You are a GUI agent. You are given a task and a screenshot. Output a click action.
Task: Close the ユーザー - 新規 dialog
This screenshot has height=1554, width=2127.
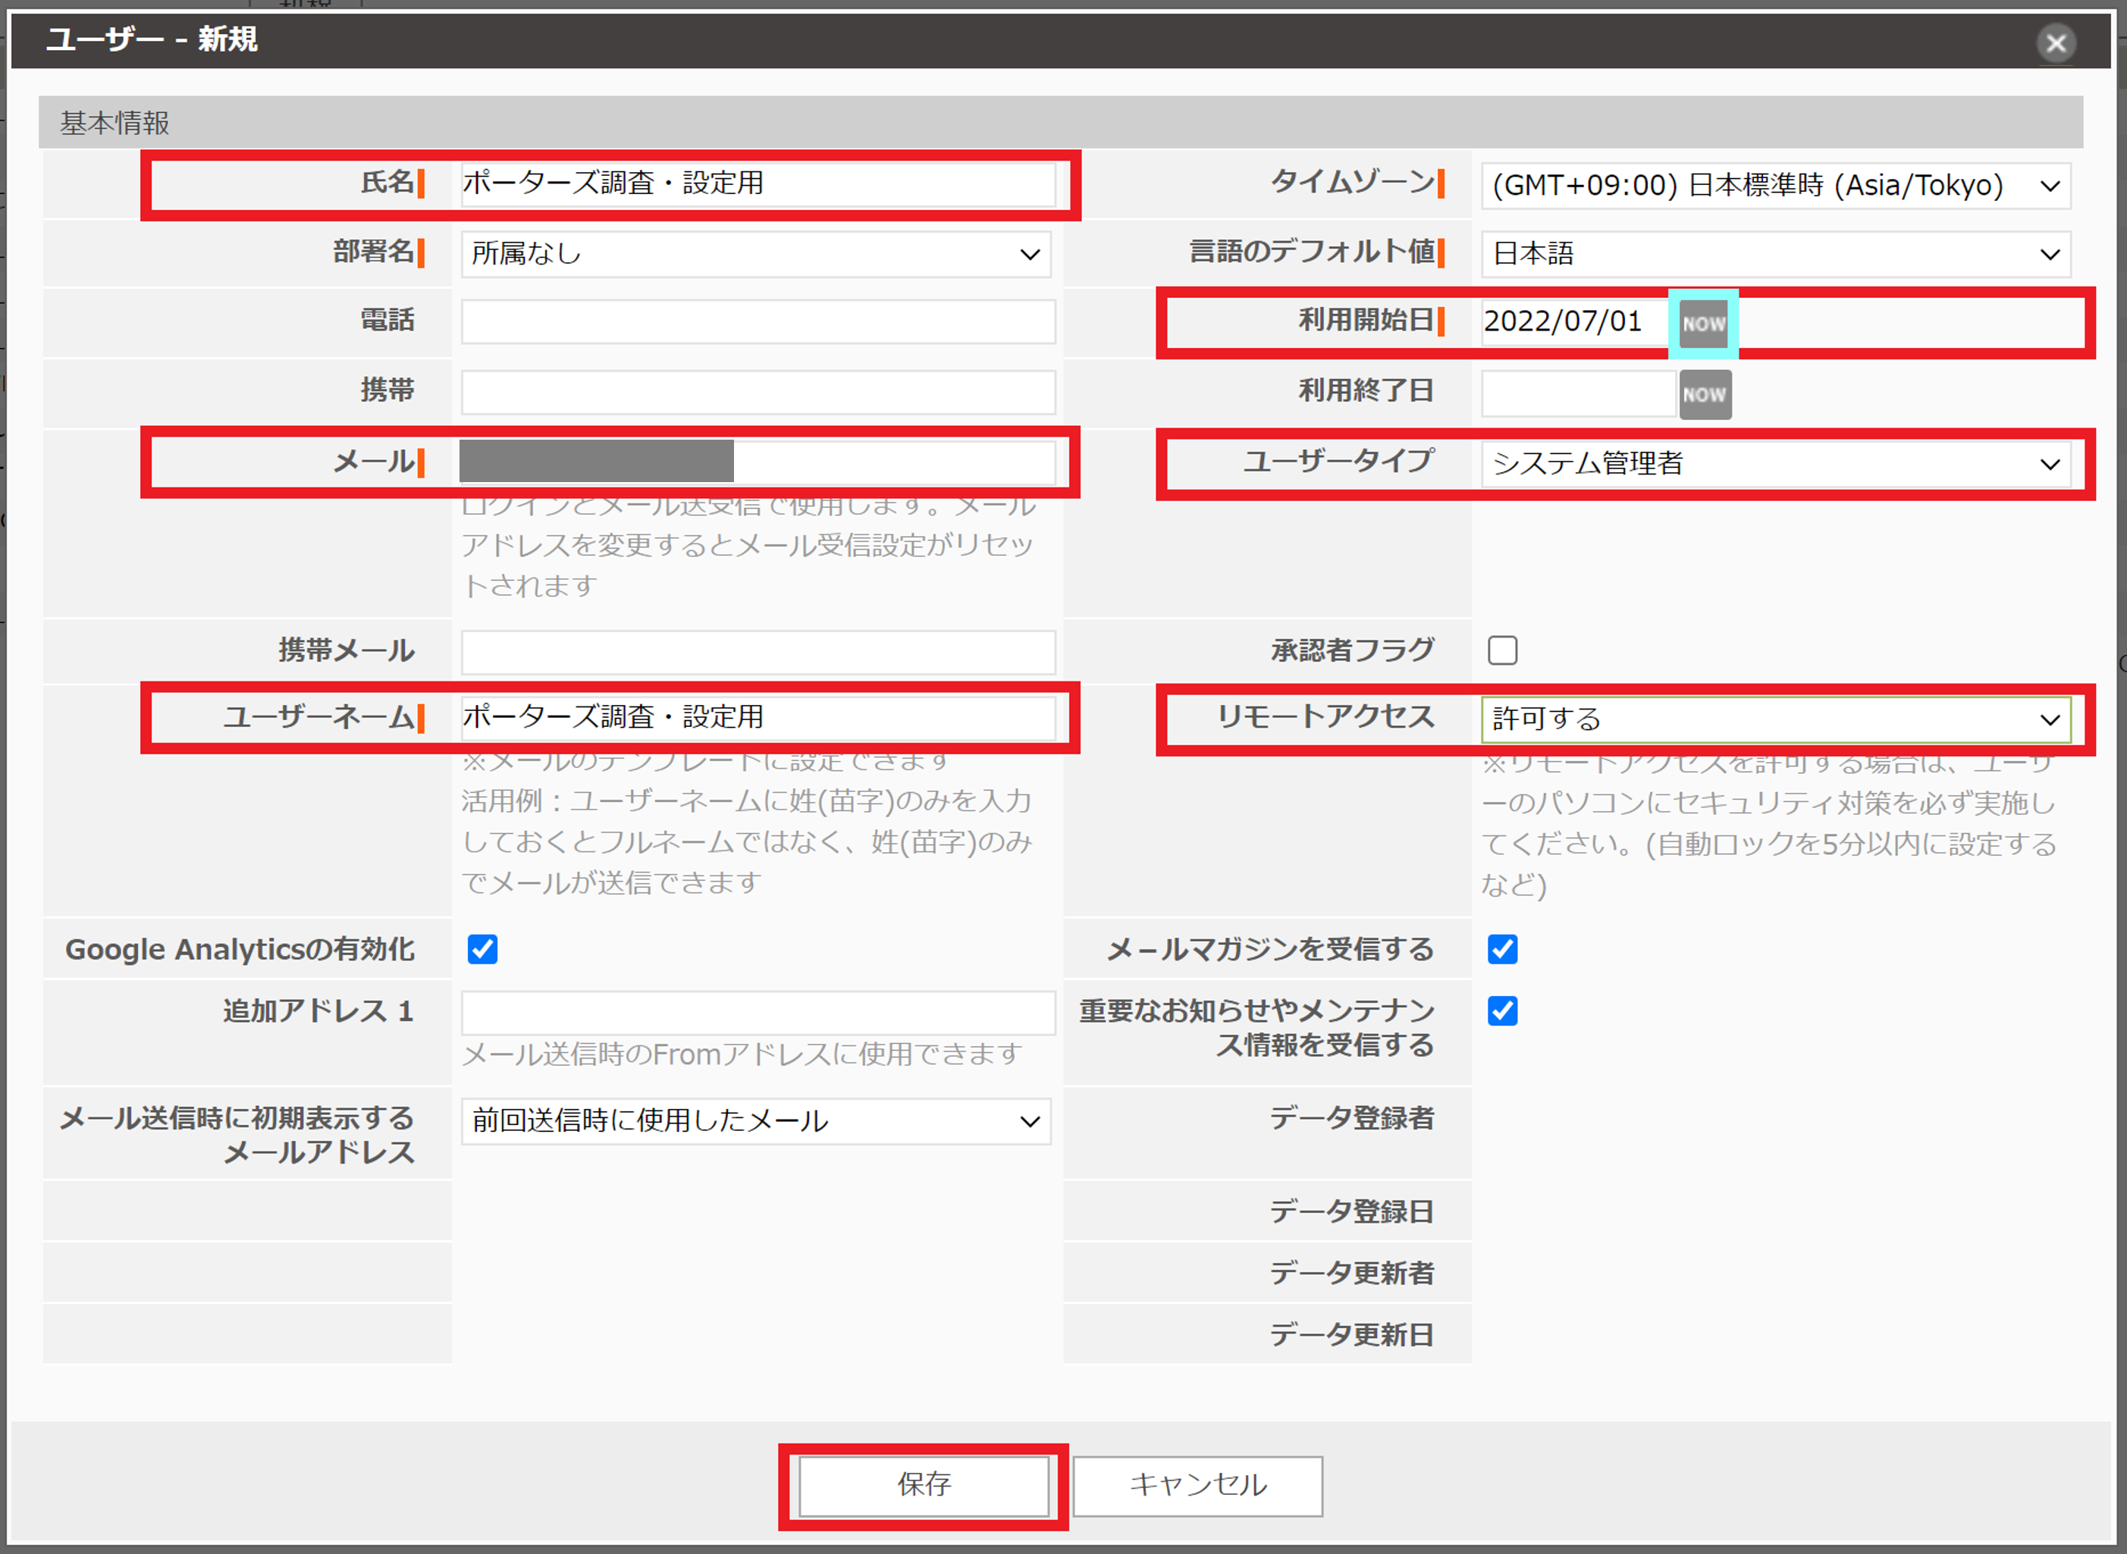point(2056,43)
